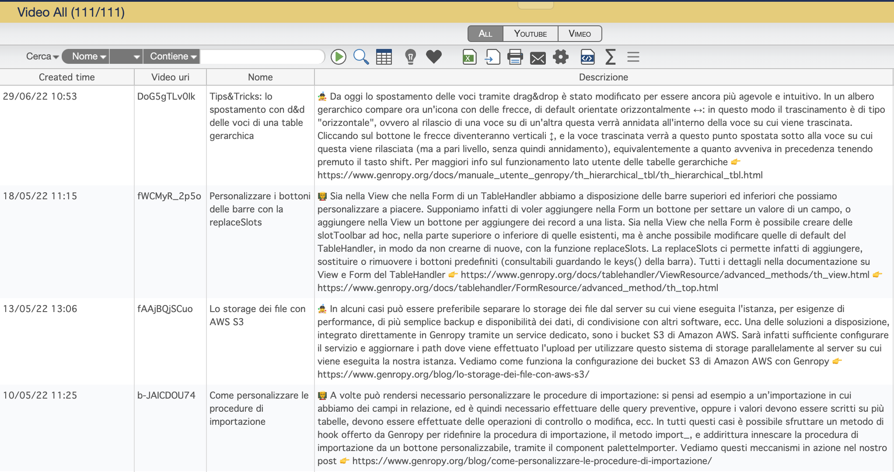Image resolution: width=894 pixels, height=472 pixels.
Task: Open the table view grid icon
Action: click(x=384, y=57)
